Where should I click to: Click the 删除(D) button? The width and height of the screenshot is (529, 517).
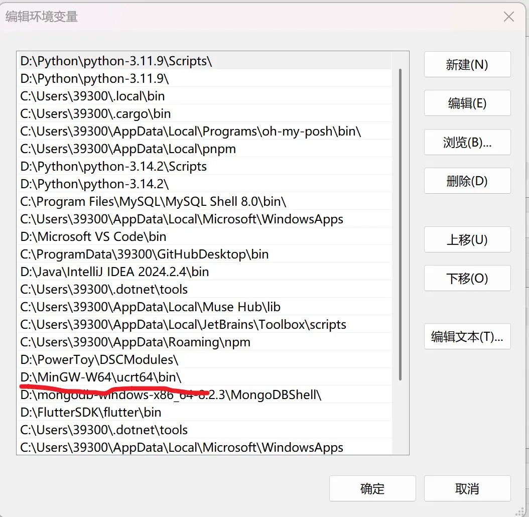coord(467,181)
